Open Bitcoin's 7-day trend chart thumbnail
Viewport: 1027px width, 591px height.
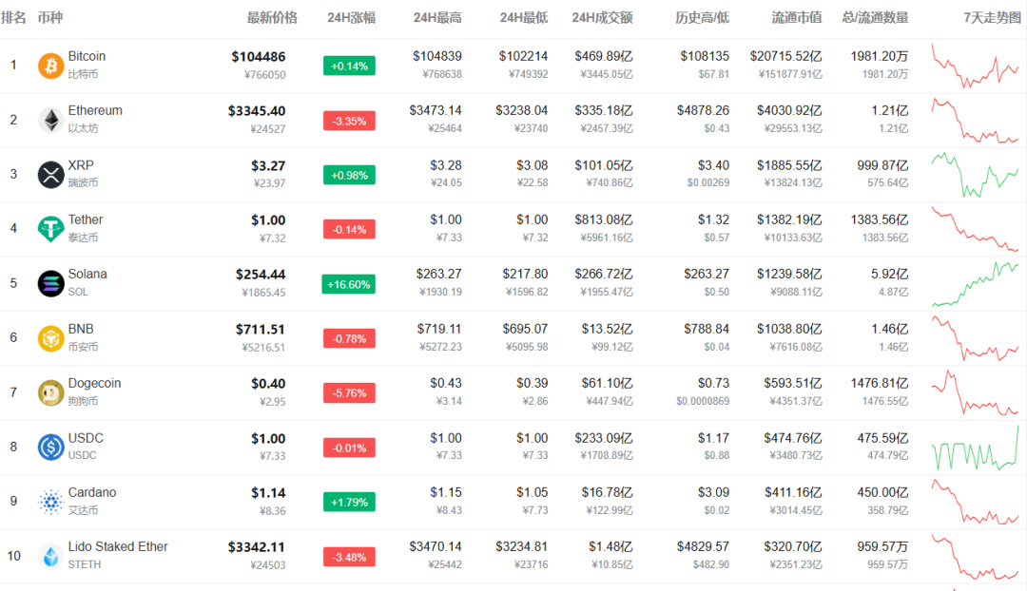coord(976,66)
